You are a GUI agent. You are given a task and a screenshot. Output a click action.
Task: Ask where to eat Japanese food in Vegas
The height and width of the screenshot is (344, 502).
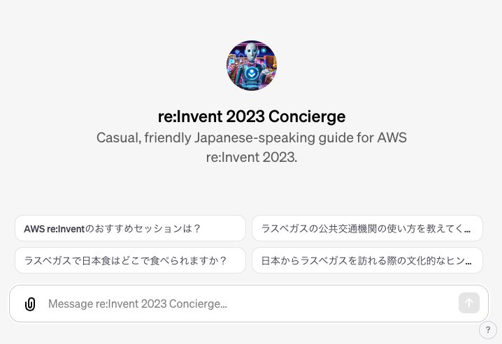[x=130, y=260]
